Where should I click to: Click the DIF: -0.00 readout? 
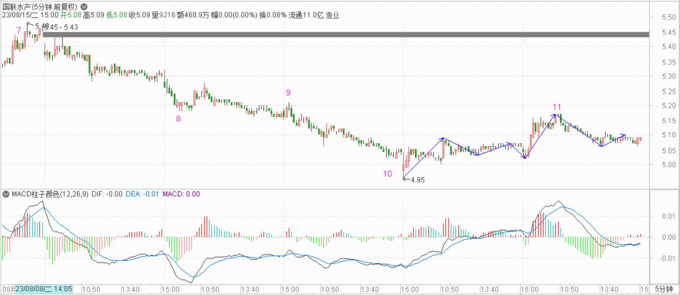click(107, 194)
